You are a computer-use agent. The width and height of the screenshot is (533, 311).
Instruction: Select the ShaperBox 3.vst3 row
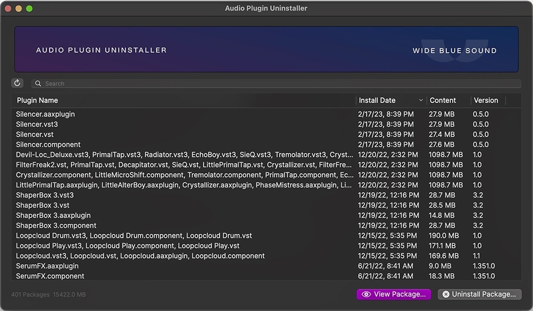(x=266, y=195)
